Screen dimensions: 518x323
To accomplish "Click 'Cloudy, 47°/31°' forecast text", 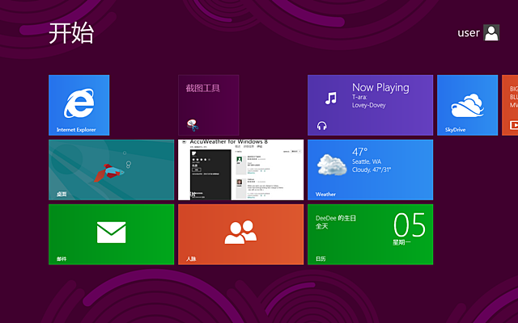I will click(372, 170).
